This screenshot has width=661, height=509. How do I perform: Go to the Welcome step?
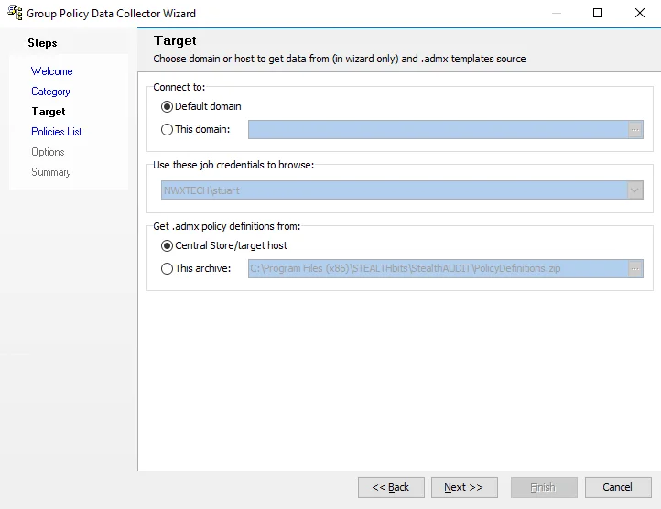pos(52,71)
